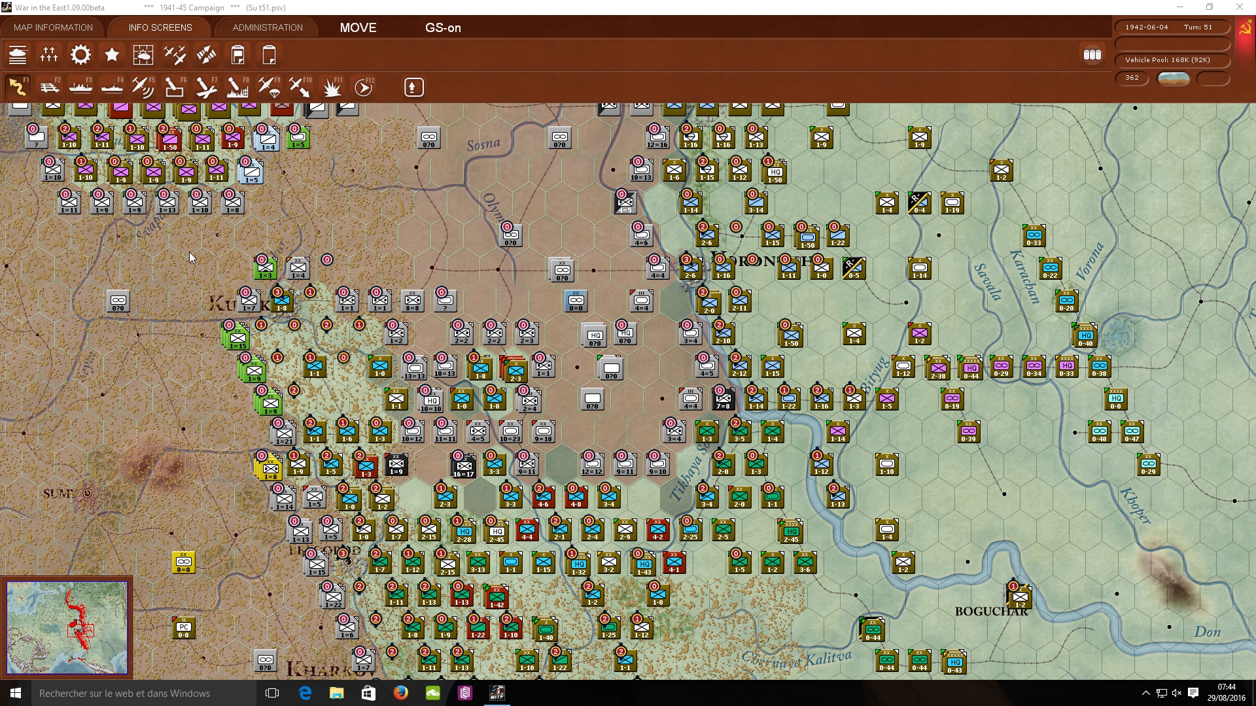Open the production gear icon
The width and height of the screenshot is (1256, 706).
pos(80,55)
